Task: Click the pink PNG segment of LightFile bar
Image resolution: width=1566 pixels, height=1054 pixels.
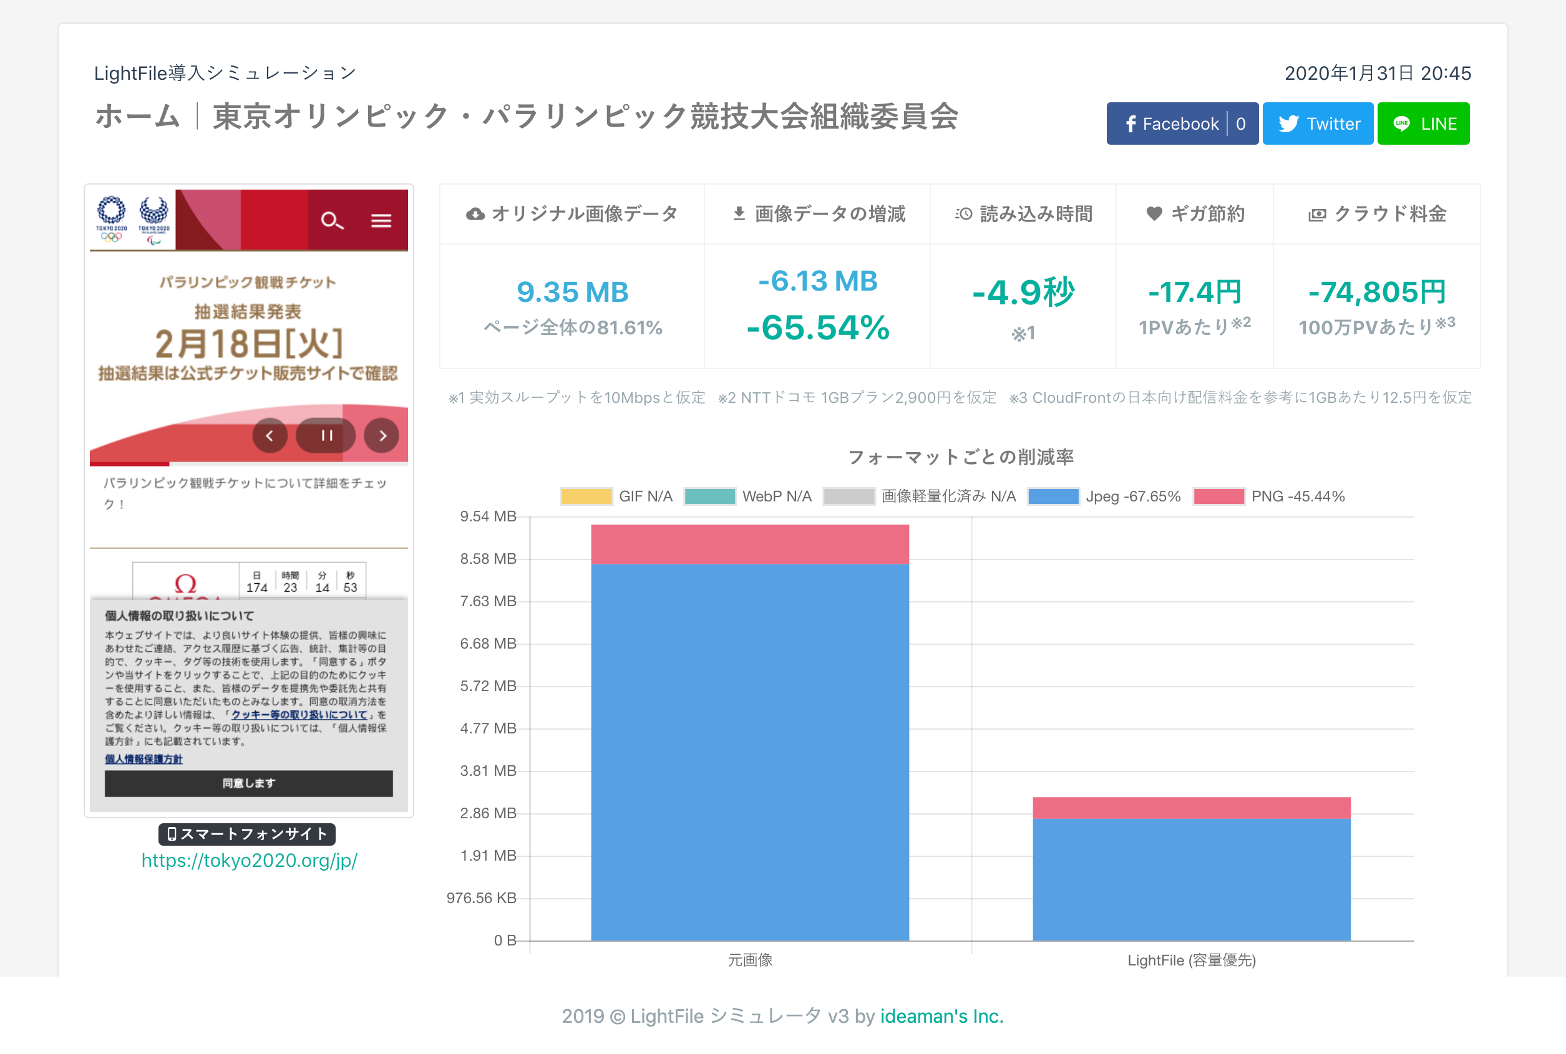Action: 1192,807
